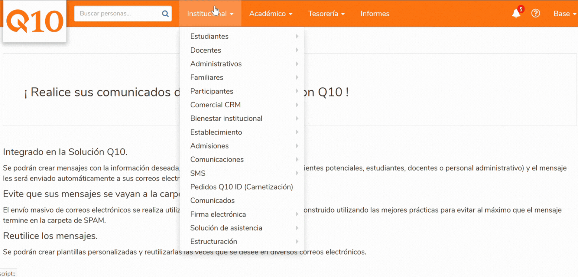Open the Tesorería dropdown menu
This screenshot has height=277, width=578.
(x=326, y=14)
